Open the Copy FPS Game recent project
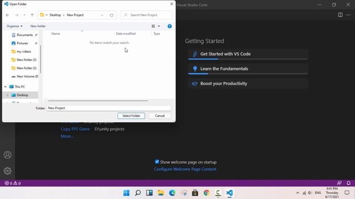The height and width of the screenshot is (199, 355). (75, 129)
